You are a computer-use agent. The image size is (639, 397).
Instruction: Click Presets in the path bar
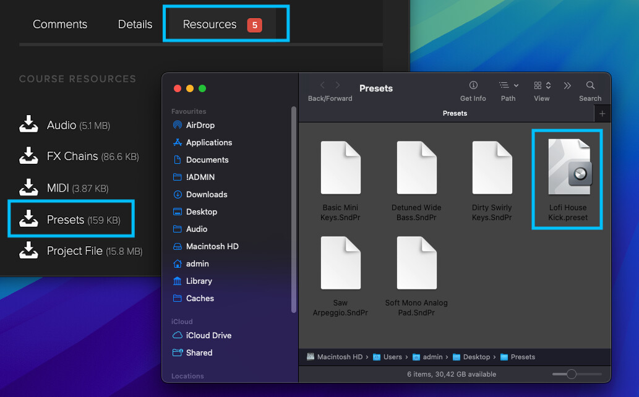tap(518, 357)
